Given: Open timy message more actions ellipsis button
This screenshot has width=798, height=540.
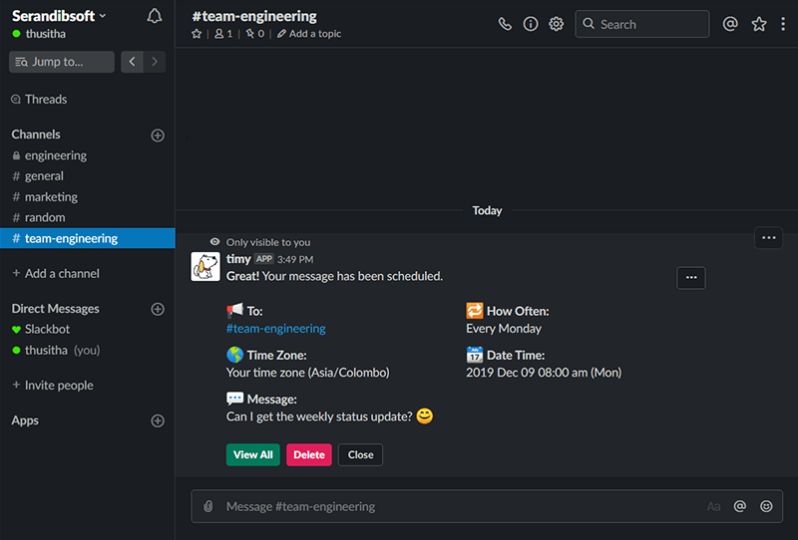Looking at the screenshot, I should (x=691, y=278).
